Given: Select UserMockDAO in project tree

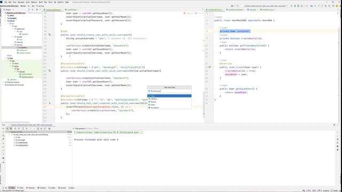Looking at the screenshot, I should 27,74.
